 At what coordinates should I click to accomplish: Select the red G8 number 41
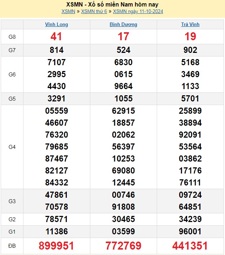click(56, 37)
